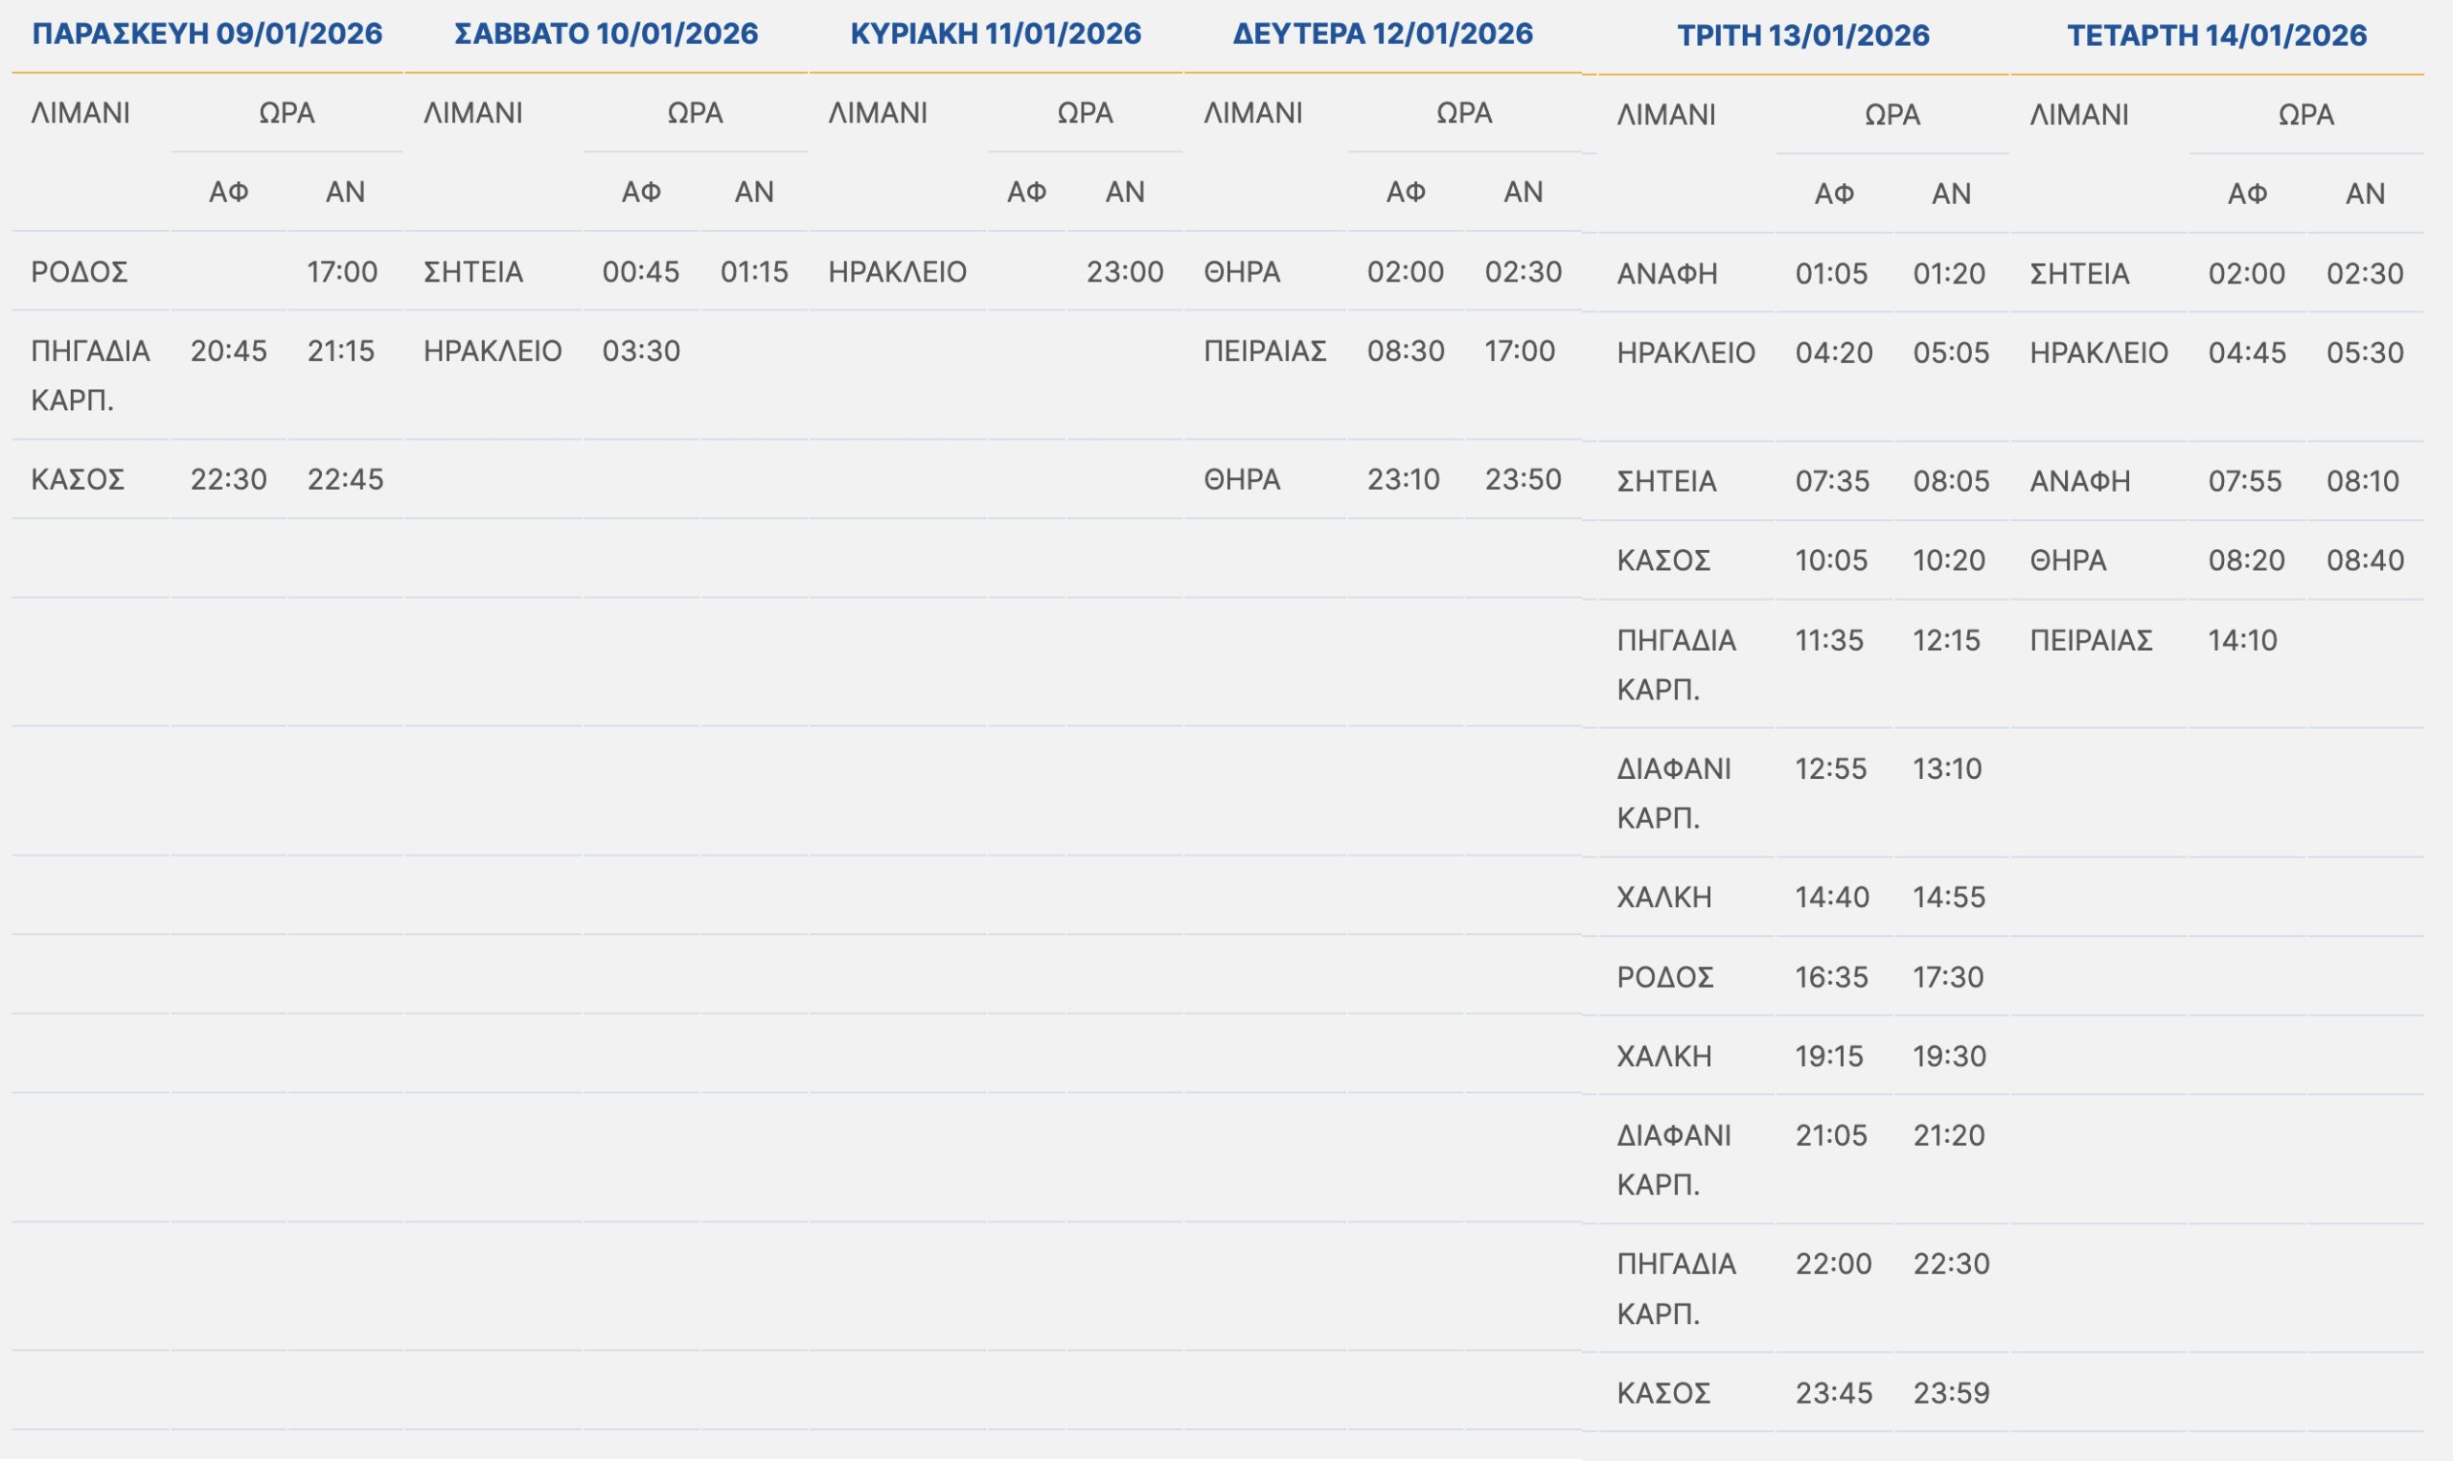Click the ΠΑΡΑΣΚΕΥΗ 09/01/2026 date header
2453x1461 pixels.
[207, 34]
